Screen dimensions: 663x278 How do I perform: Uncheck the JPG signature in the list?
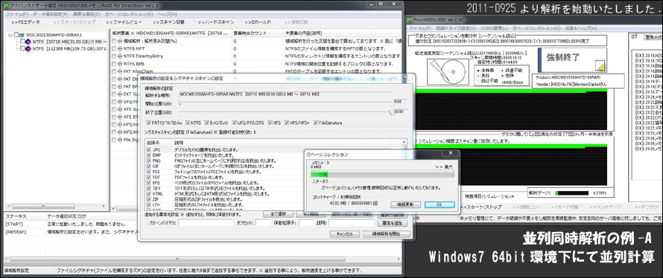148,149
